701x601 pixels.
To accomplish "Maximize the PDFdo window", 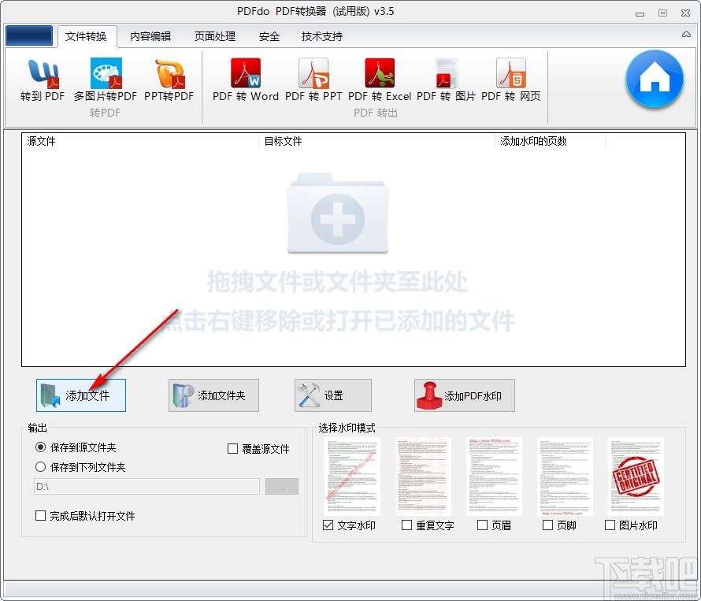I will 662,13.
